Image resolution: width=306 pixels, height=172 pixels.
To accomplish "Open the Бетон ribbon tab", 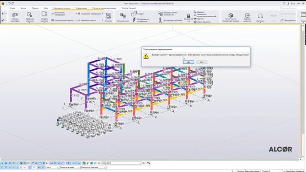I will [x=23, y=8].
